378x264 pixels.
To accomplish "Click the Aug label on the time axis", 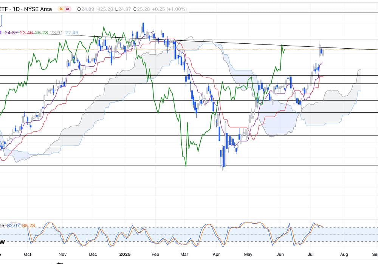I will [x=344, y=254].
